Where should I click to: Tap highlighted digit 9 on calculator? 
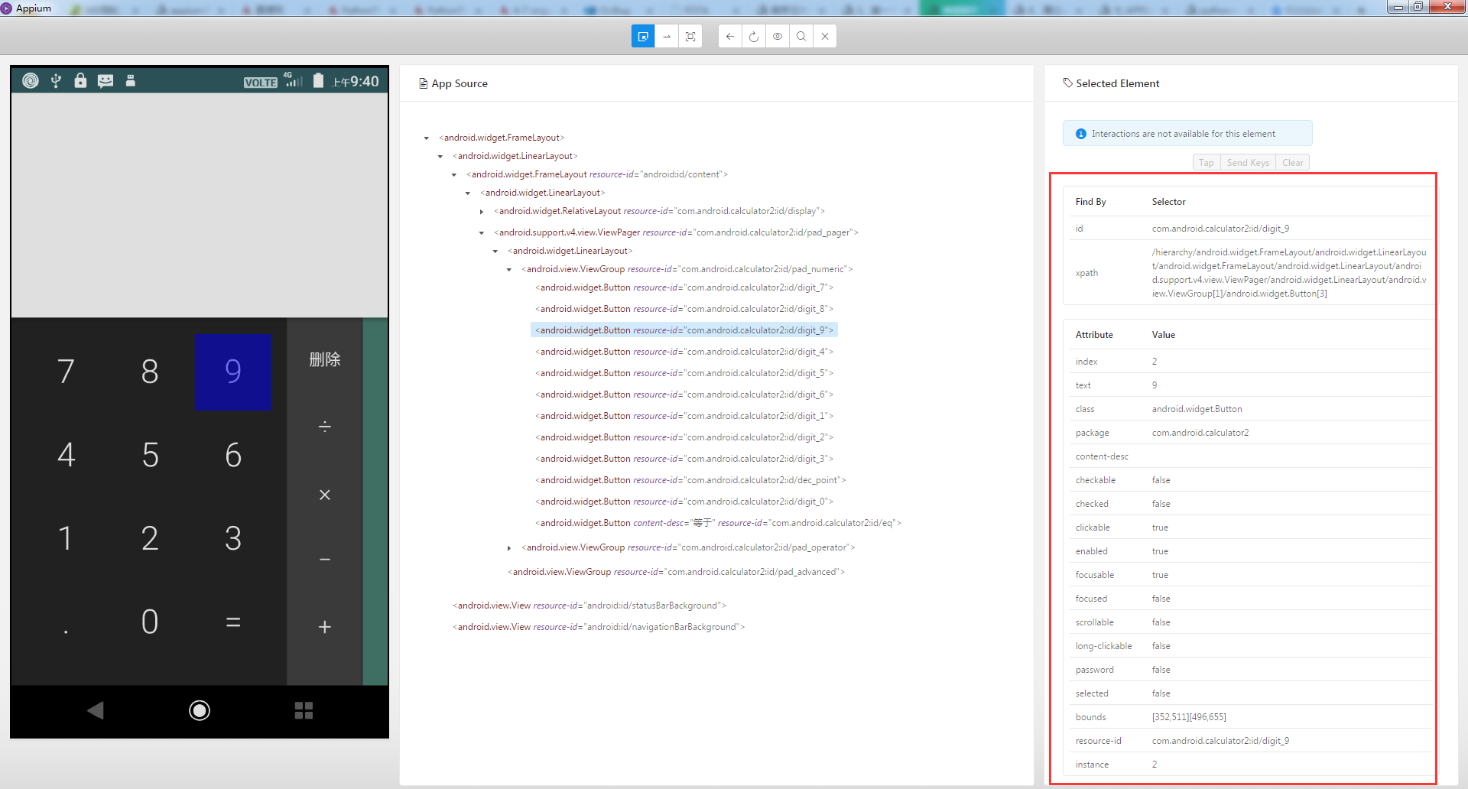[233, 372]
